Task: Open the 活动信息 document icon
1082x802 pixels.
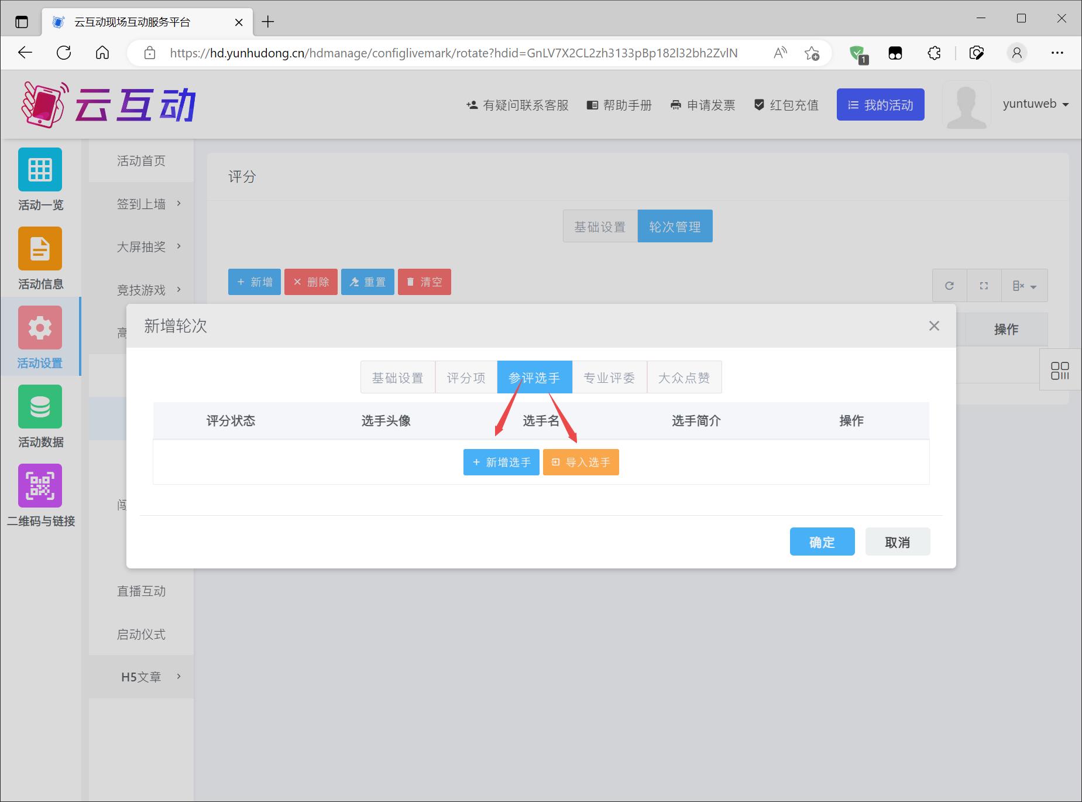Action: pyautogui.click(x=40, y=249)
